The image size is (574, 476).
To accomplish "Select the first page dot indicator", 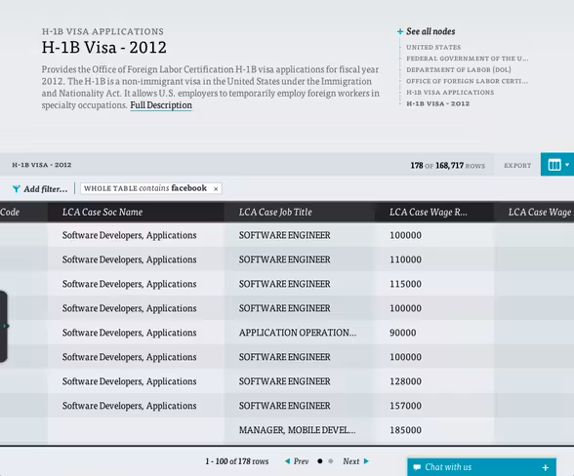I will pyautogui.click(x=320, y=461).
